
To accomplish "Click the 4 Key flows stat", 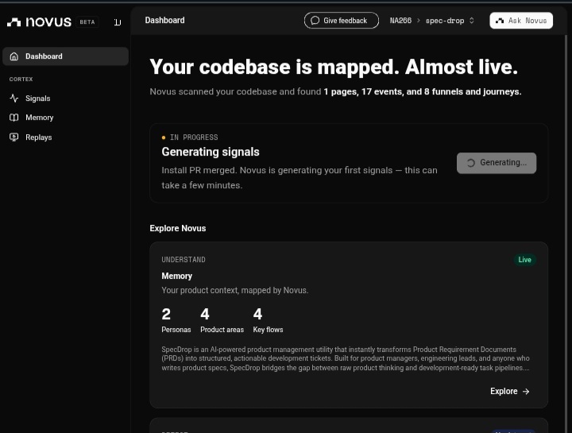I will pos(269,320).
